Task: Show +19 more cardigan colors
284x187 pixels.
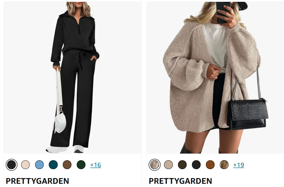Action: point(239,165)
